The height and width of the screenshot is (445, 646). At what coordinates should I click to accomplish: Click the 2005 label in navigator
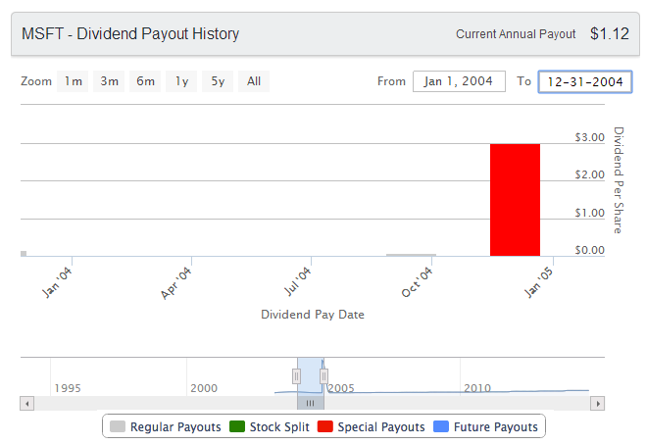coord(341,388)
